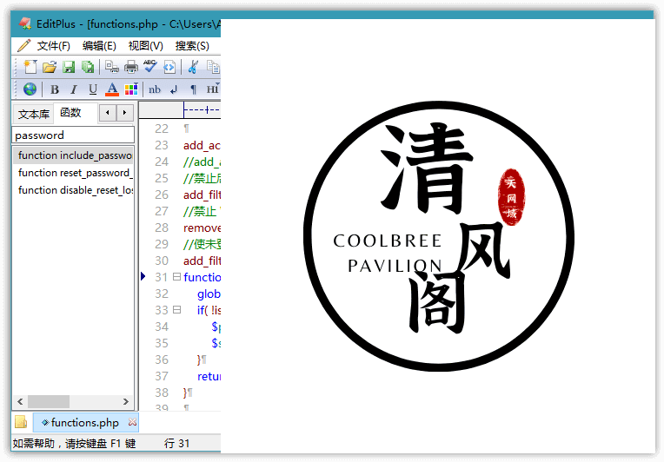The image size is (664, 462).
Task: Collapse the code fold at line 31
Action: click(x=177, y=277)
